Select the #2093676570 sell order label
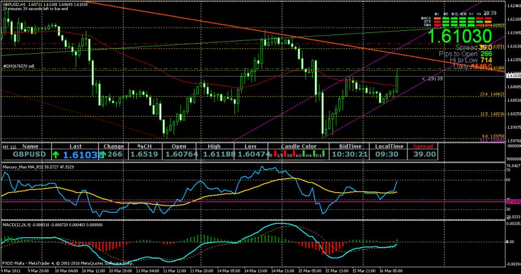The image size is (521, 274). [x=18, y=66]
